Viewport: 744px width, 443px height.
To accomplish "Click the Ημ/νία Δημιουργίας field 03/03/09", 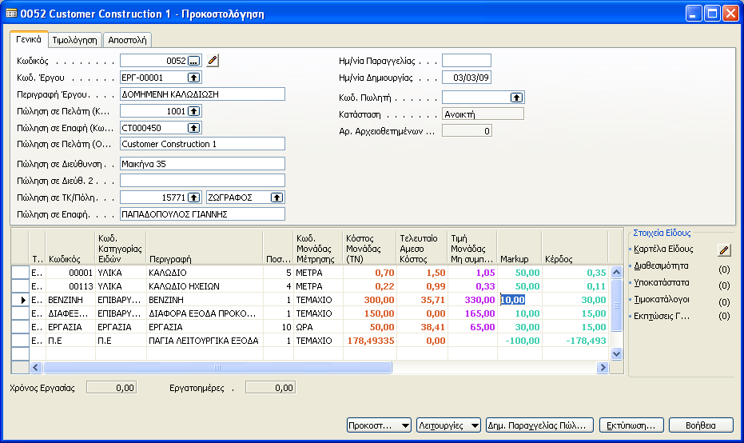I will coord(467,78).
